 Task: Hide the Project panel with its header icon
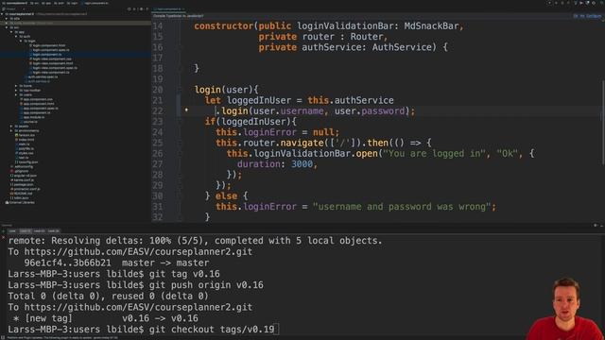[x=147, y=8]
